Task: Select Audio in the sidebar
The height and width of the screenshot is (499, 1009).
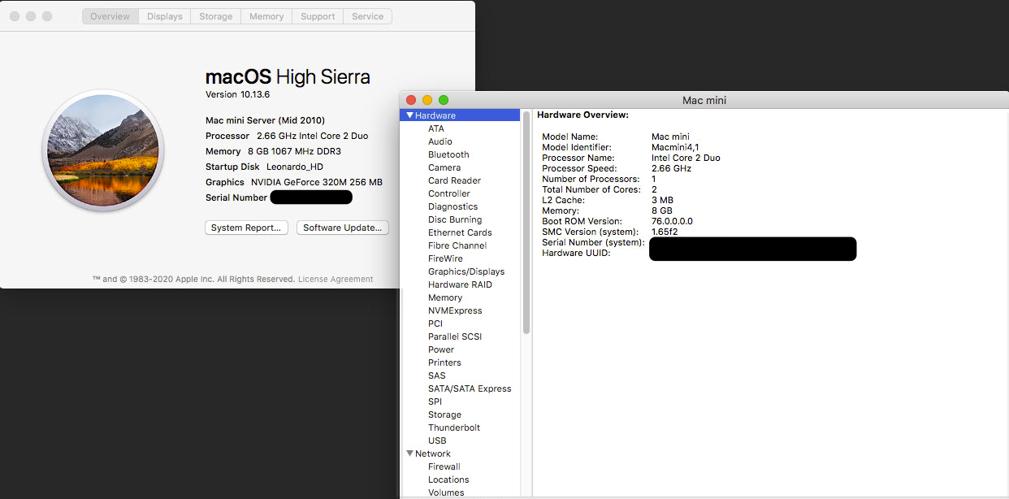Action: (x=440, y=141)
